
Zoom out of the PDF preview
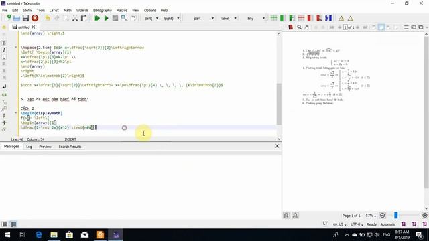click(383, 216)
